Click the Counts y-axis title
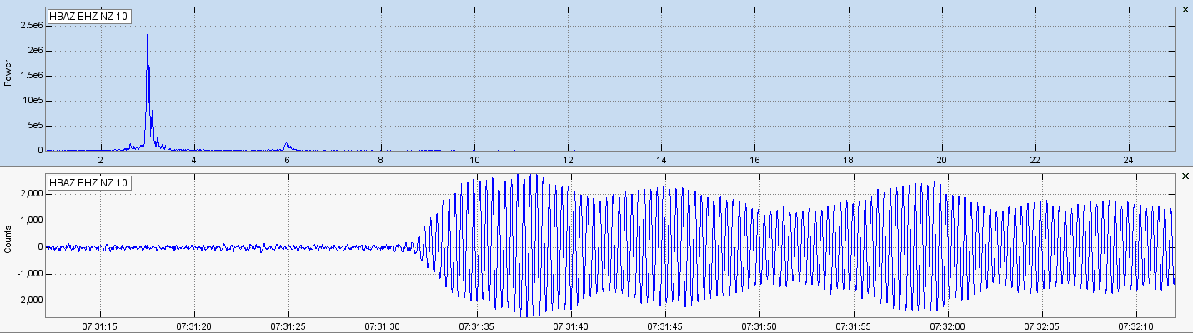 coord(8,242)
